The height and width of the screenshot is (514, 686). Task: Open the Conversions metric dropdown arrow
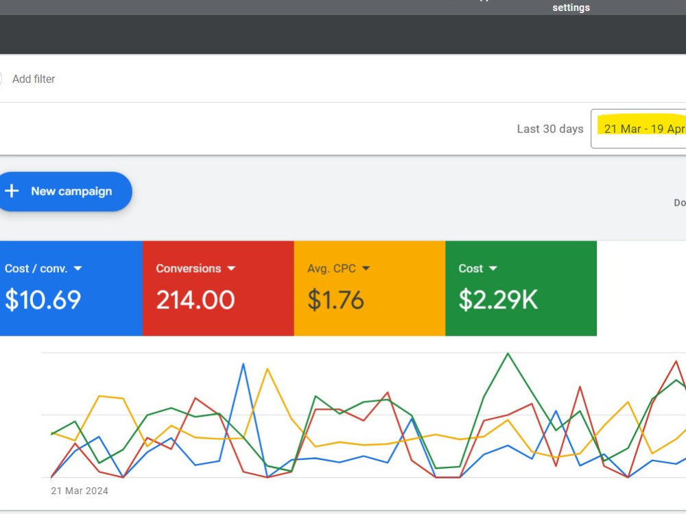(x=231, y=269)
